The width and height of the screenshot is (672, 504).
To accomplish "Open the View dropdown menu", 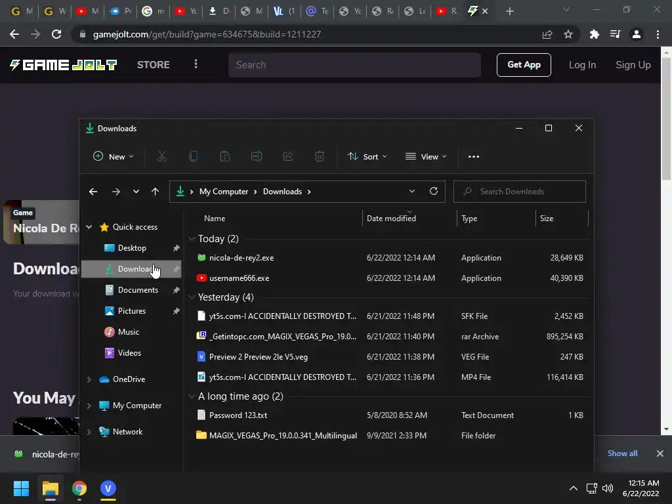I will tap(426, 156).
